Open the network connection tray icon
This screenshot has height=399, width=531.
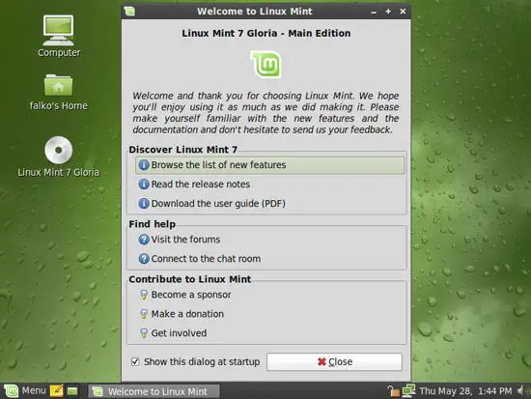click(408, 391)
